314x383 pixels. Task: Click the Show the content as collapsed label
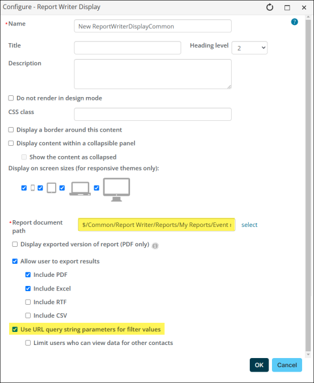73,157
